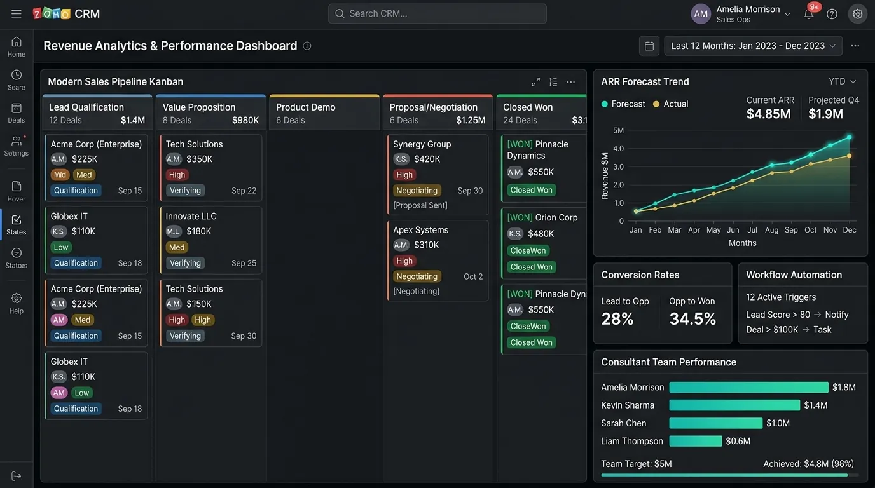875x488 pixels.
Task: Click the logout icon at sidebar bottom
Action: coord(17,476)
